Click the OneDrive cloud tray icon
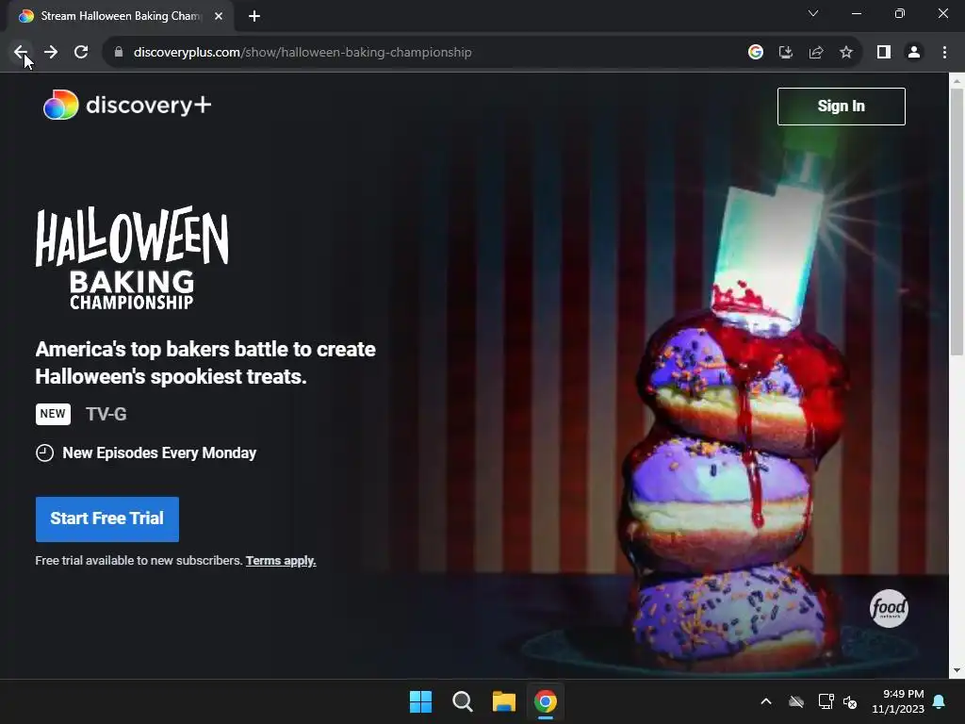This screenshot has height=724, width=965. (796, 701)
